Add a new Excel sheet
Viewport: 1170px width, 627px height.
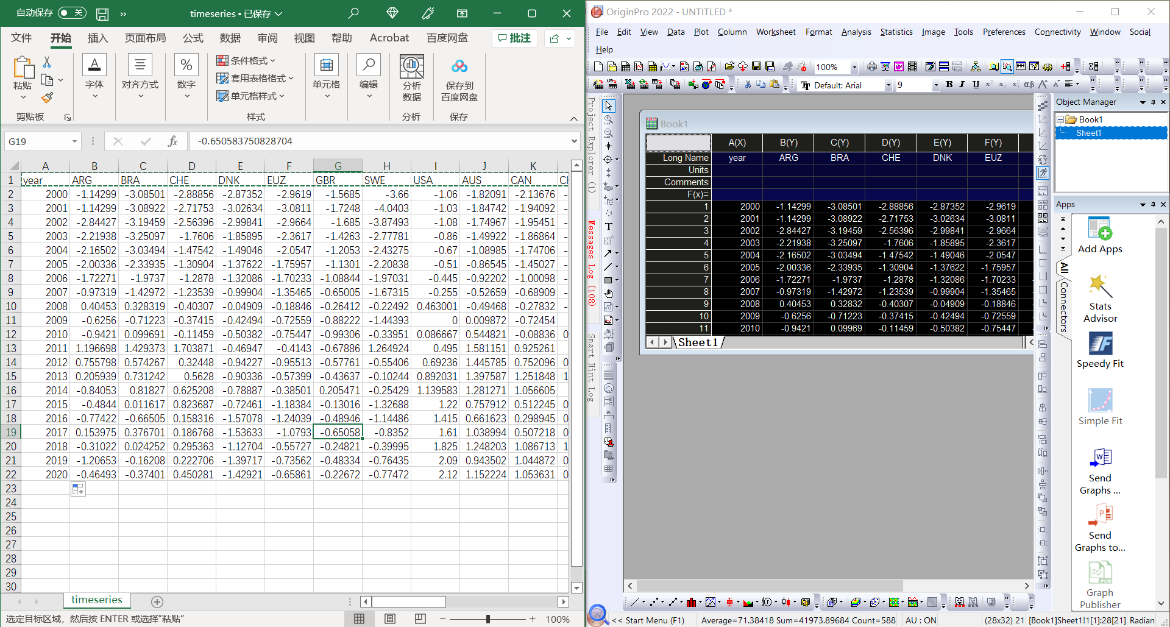click(157, 602)
